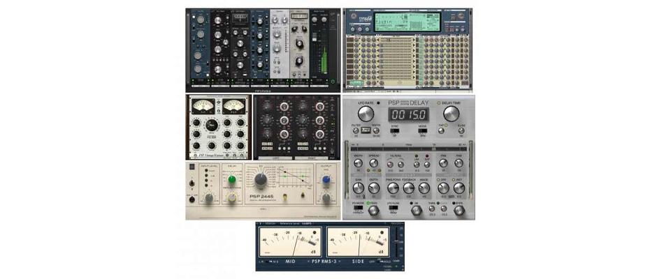The image size is (657, 279).
Task: Click the green power icon in the InfiniStrip rack
Action: pyautogui.click(x=333, y=82)
